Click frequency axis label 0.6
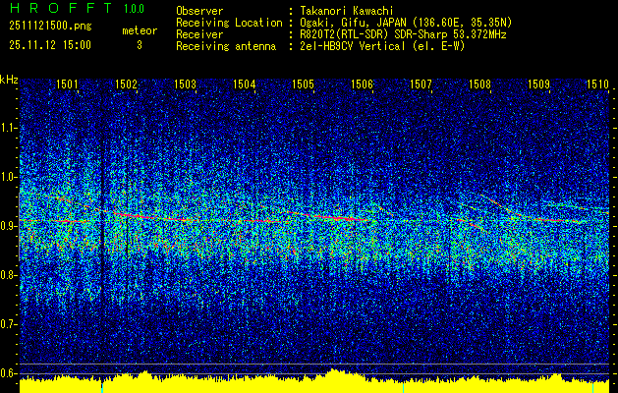 coord(7,373)
